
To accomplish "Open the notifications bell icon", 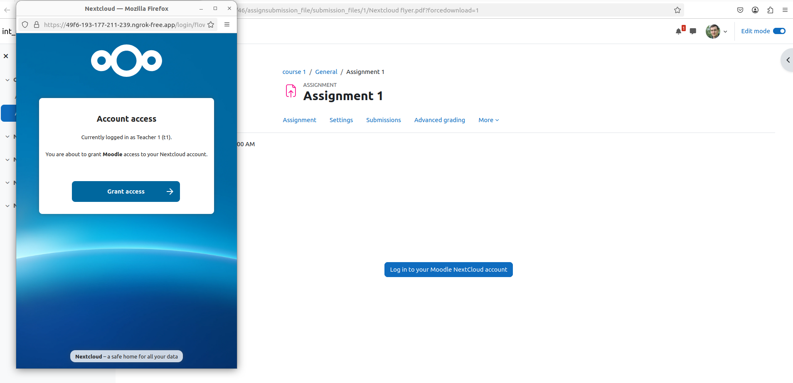I will pos(679,31).
